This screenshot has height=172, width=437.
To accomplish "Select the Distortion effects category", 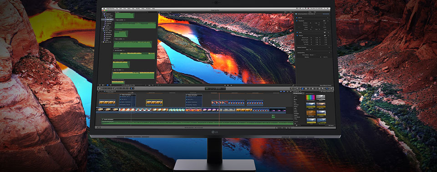I will pyautogui.click(x=296, y=105).
